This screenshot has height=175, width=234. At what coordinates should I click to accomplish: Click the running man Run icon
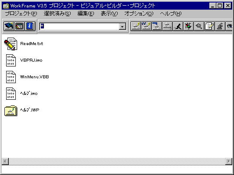pos(178,26)
